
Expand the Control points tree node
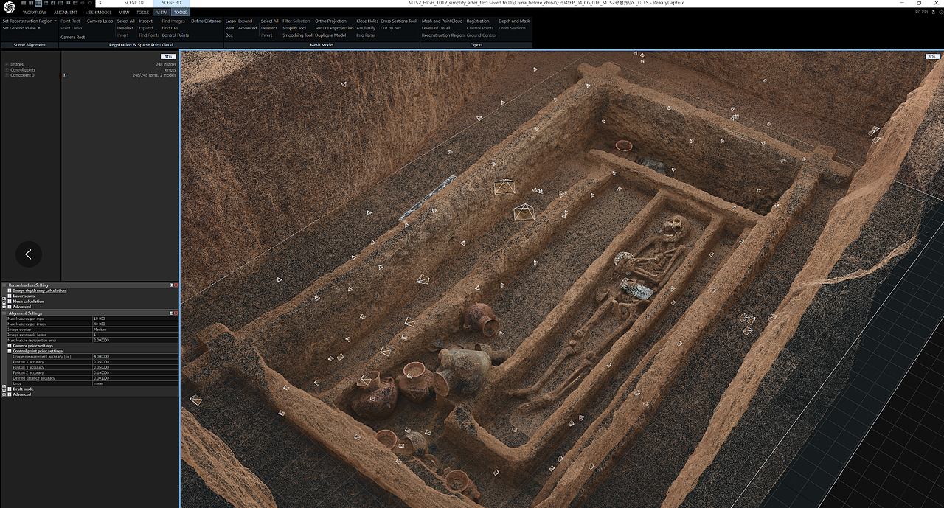tap(7, 69)
